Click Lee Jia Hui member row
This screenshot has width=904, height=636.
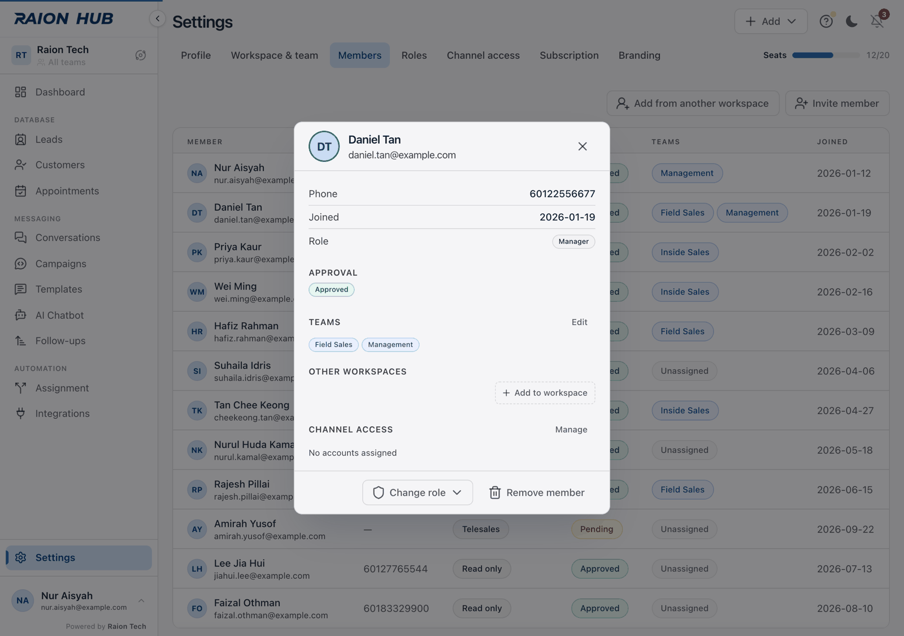531,569
